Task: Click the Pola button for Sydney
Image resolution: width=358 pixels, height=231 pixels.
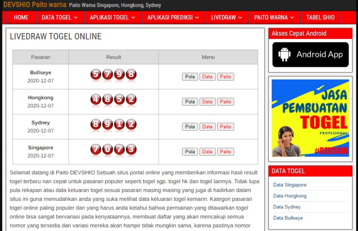Action: (x=190, y=127)
